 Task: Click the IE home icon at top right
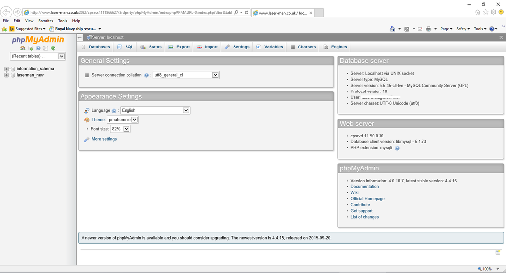(x=478, y=12)
